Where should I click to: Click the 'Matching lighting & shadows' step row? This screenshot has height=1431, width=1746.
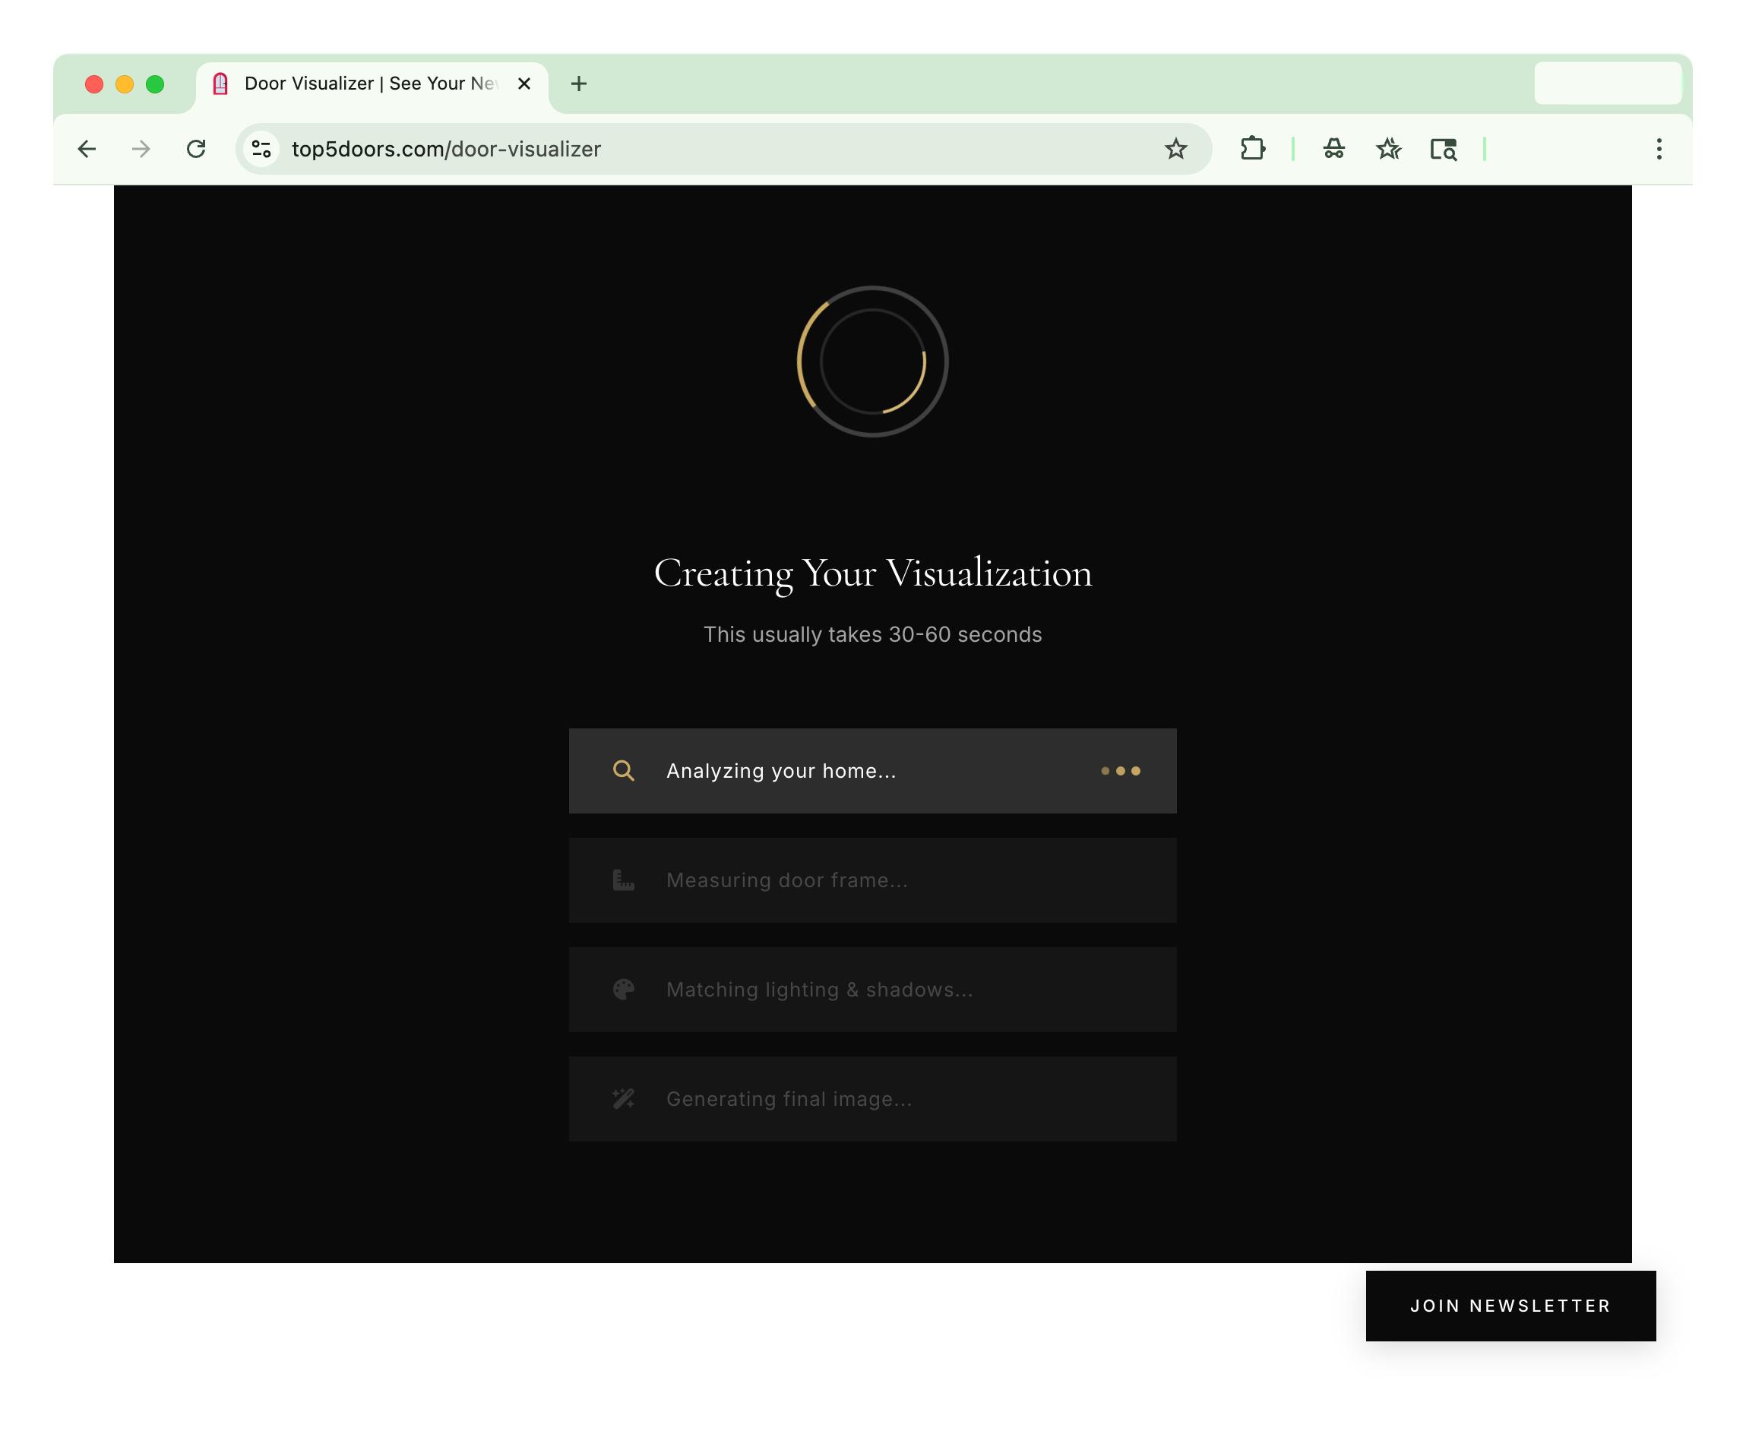pyautogui.click(x=872, y=989)
